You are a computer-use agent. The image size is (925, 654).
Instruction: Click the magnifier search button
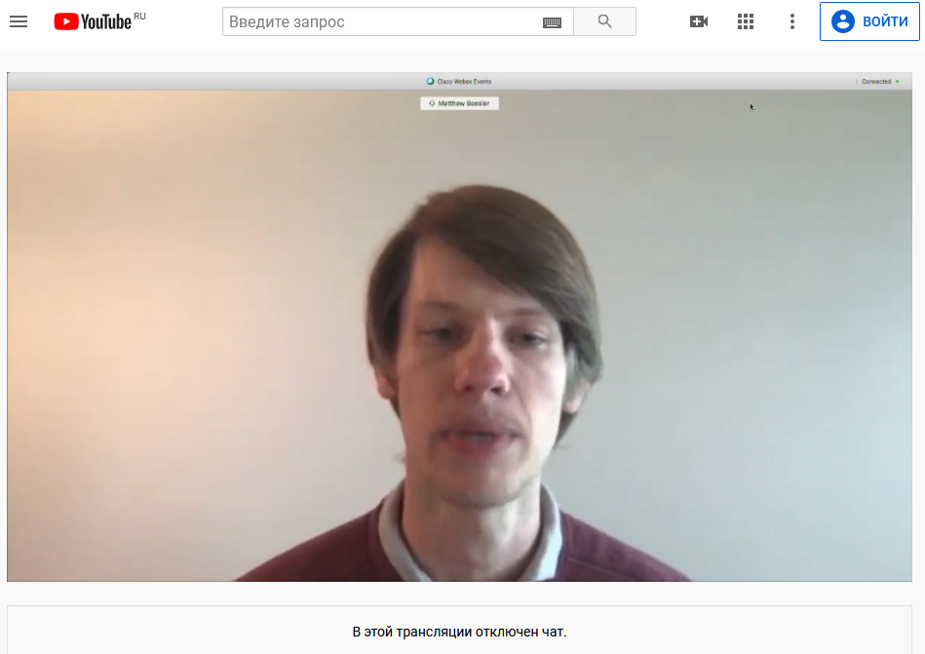click(x=604, y=21)
